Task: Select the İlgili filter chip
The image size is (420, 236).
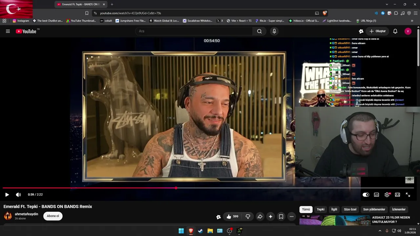Action: tap(334, 209)
